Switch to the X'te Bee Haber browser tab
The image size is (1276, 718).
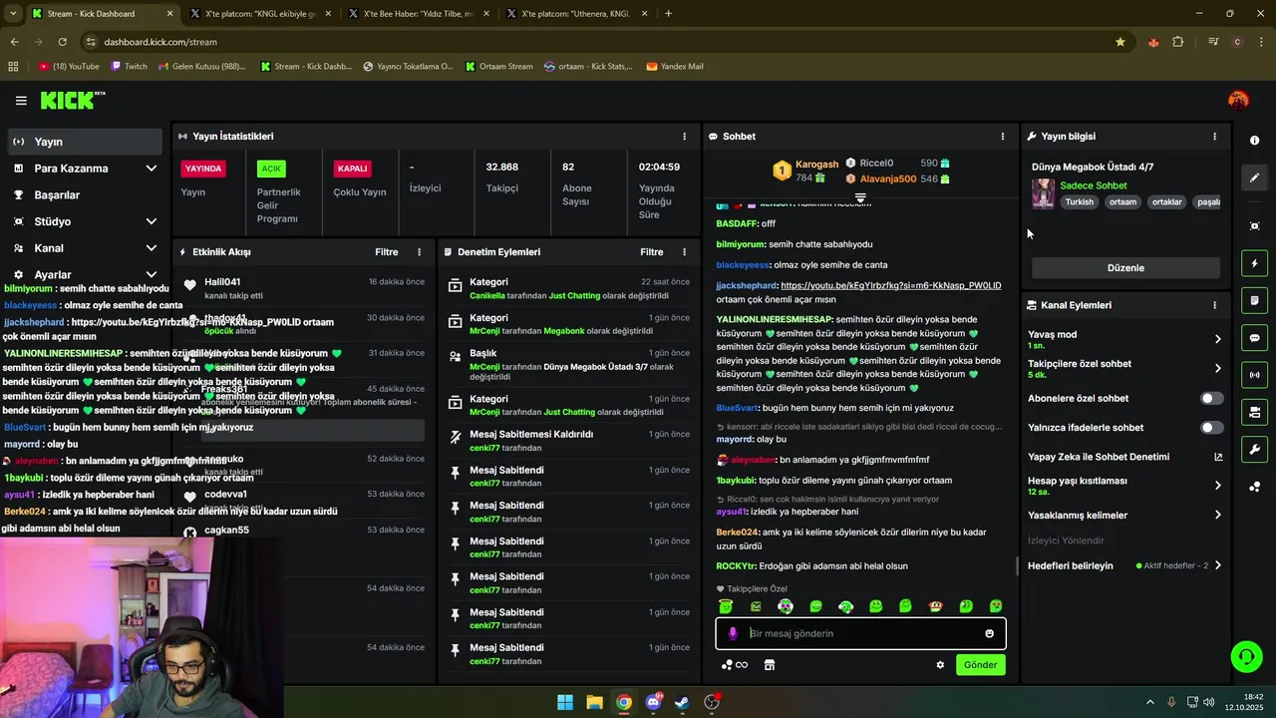[x=418, y=14]
